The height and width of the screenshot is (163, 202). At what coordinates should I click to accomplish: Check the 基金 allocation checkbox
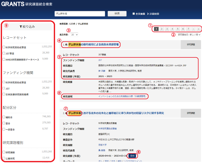click(x=4, y=123)
